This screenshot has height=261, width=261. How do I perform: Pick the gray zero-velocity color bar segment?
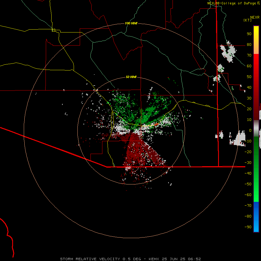pos(256,128)
